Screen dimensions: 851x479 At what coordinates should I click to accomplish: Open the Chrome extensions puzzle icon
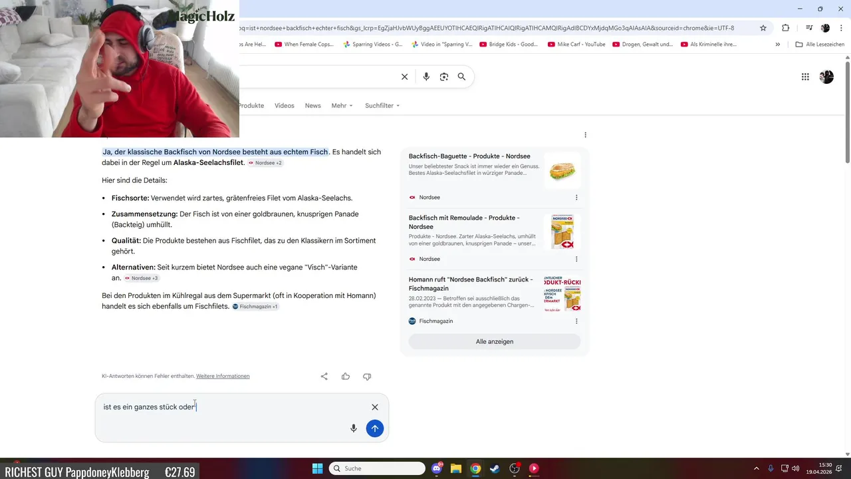click(785, 28)
